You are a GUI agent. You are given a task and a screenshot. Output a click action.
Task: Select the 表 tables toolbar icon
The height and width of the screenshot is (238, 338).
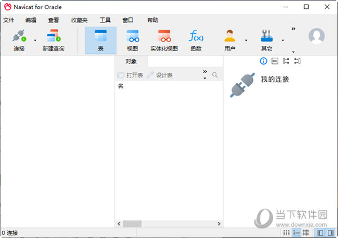coord(101,40)
